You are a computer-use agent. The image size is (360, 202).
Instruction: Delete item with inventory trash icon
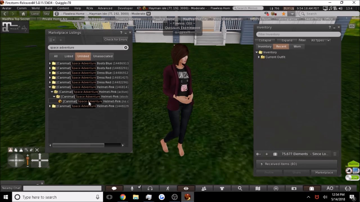coord(335,154)
